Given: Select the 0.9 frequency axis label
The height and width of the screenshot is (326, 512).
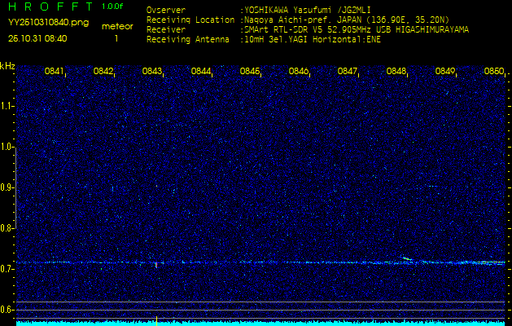Looking at the screenshot, I should (x=7, y=187).
